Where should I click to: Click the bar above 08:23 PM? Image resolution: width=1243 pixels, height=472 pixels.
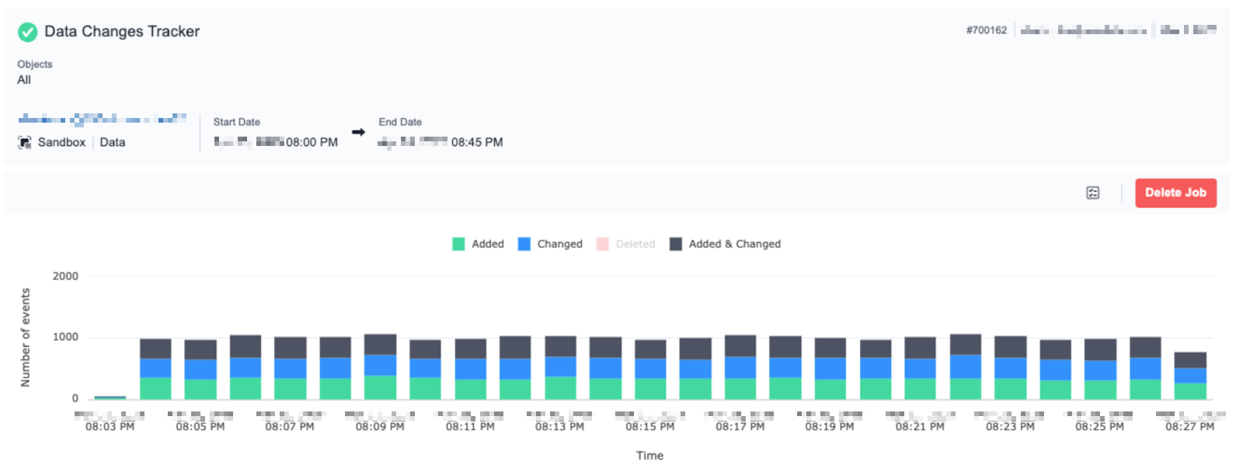pyautogui.click(x=1011, y=368)
